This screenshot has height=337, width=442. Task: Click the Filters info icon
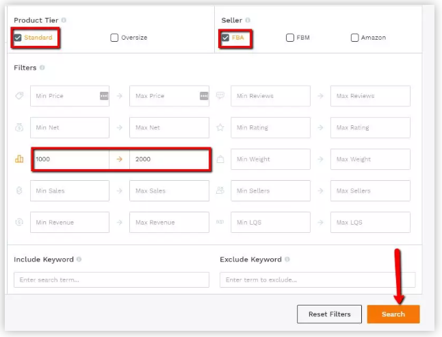[x=42, y=68]
